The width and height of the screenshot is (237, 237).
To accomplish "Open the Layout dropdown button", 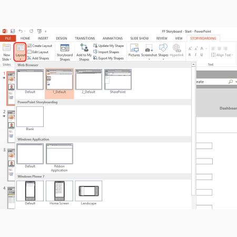I will (x=21, y=52).
